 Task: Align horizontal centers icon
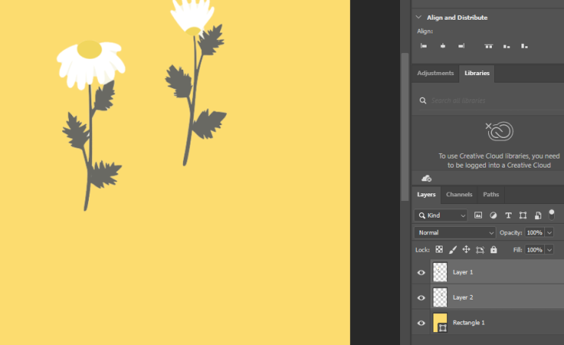click(443, 45)
